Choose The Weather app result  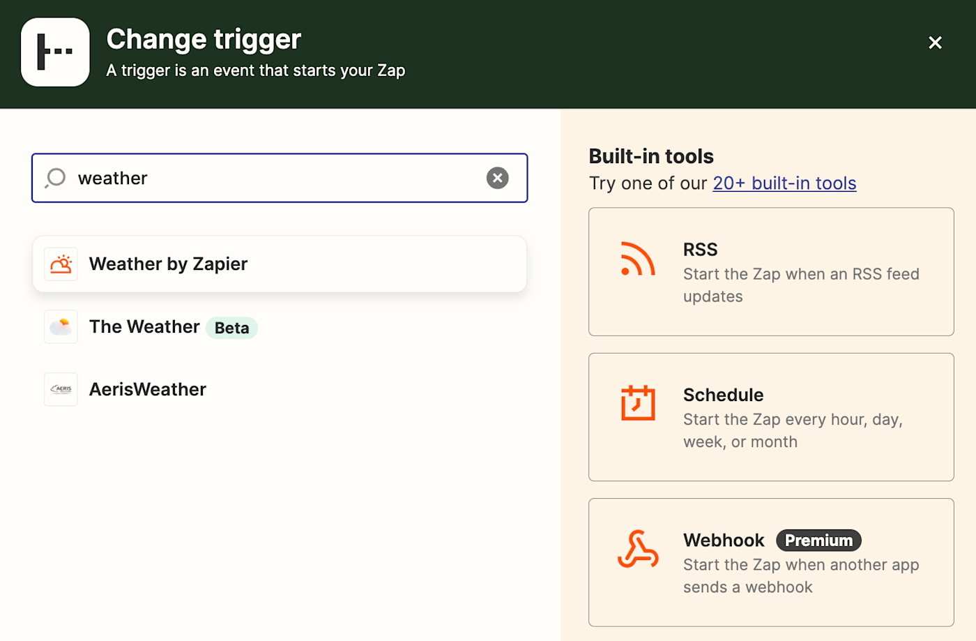pos(280,326)
